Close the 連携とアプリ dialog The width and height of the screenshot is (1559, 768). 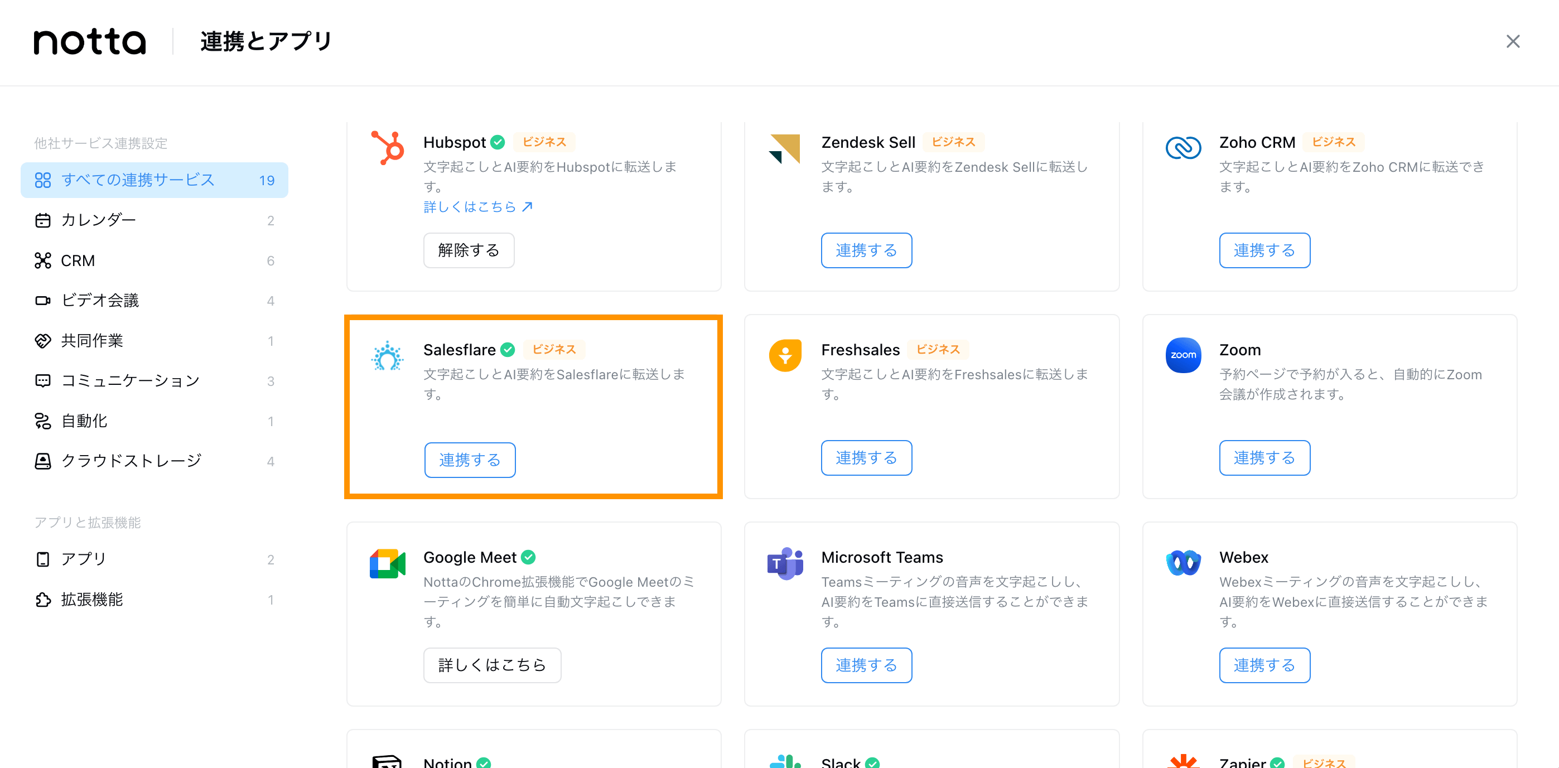point(1513,41)
